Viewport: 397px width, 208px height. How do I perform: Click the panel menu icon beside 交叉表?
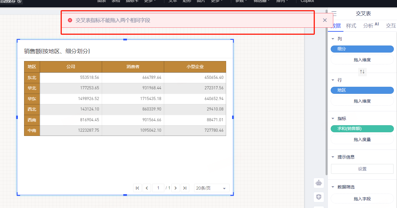point(334,14)
